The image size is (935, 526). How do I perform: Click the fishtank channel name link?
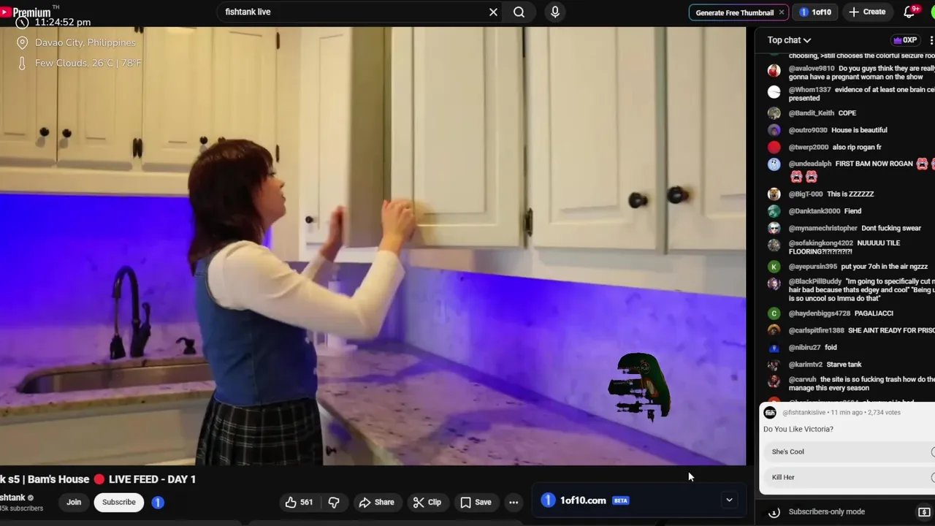coord(12,498)
